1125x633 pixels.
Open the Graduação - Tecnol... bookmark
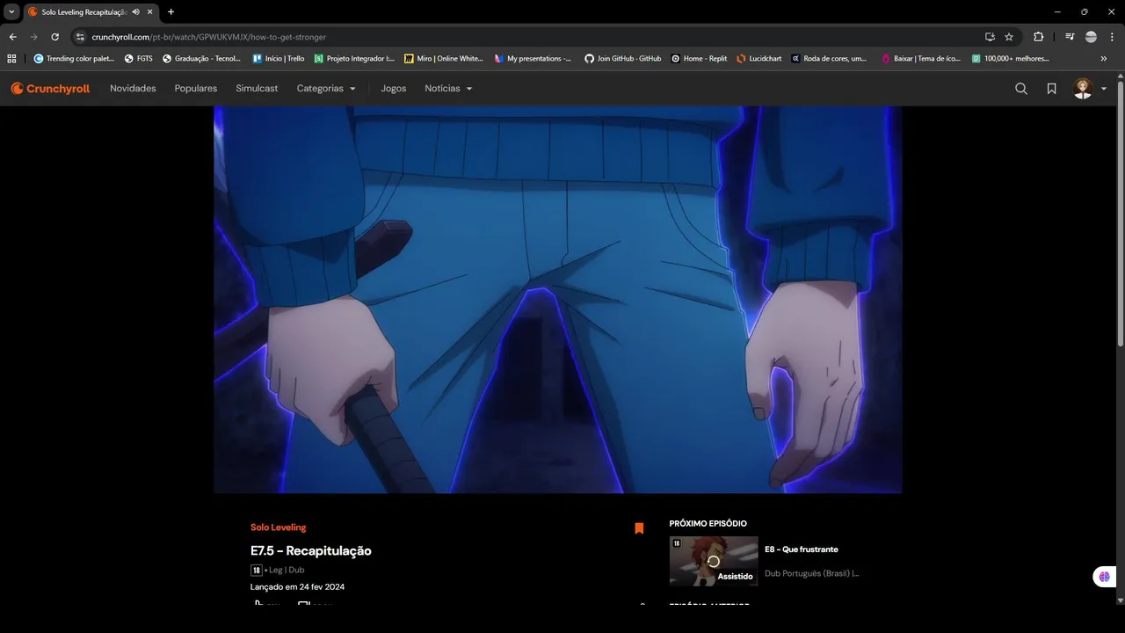pyautogui.click(x=202, y=59)
